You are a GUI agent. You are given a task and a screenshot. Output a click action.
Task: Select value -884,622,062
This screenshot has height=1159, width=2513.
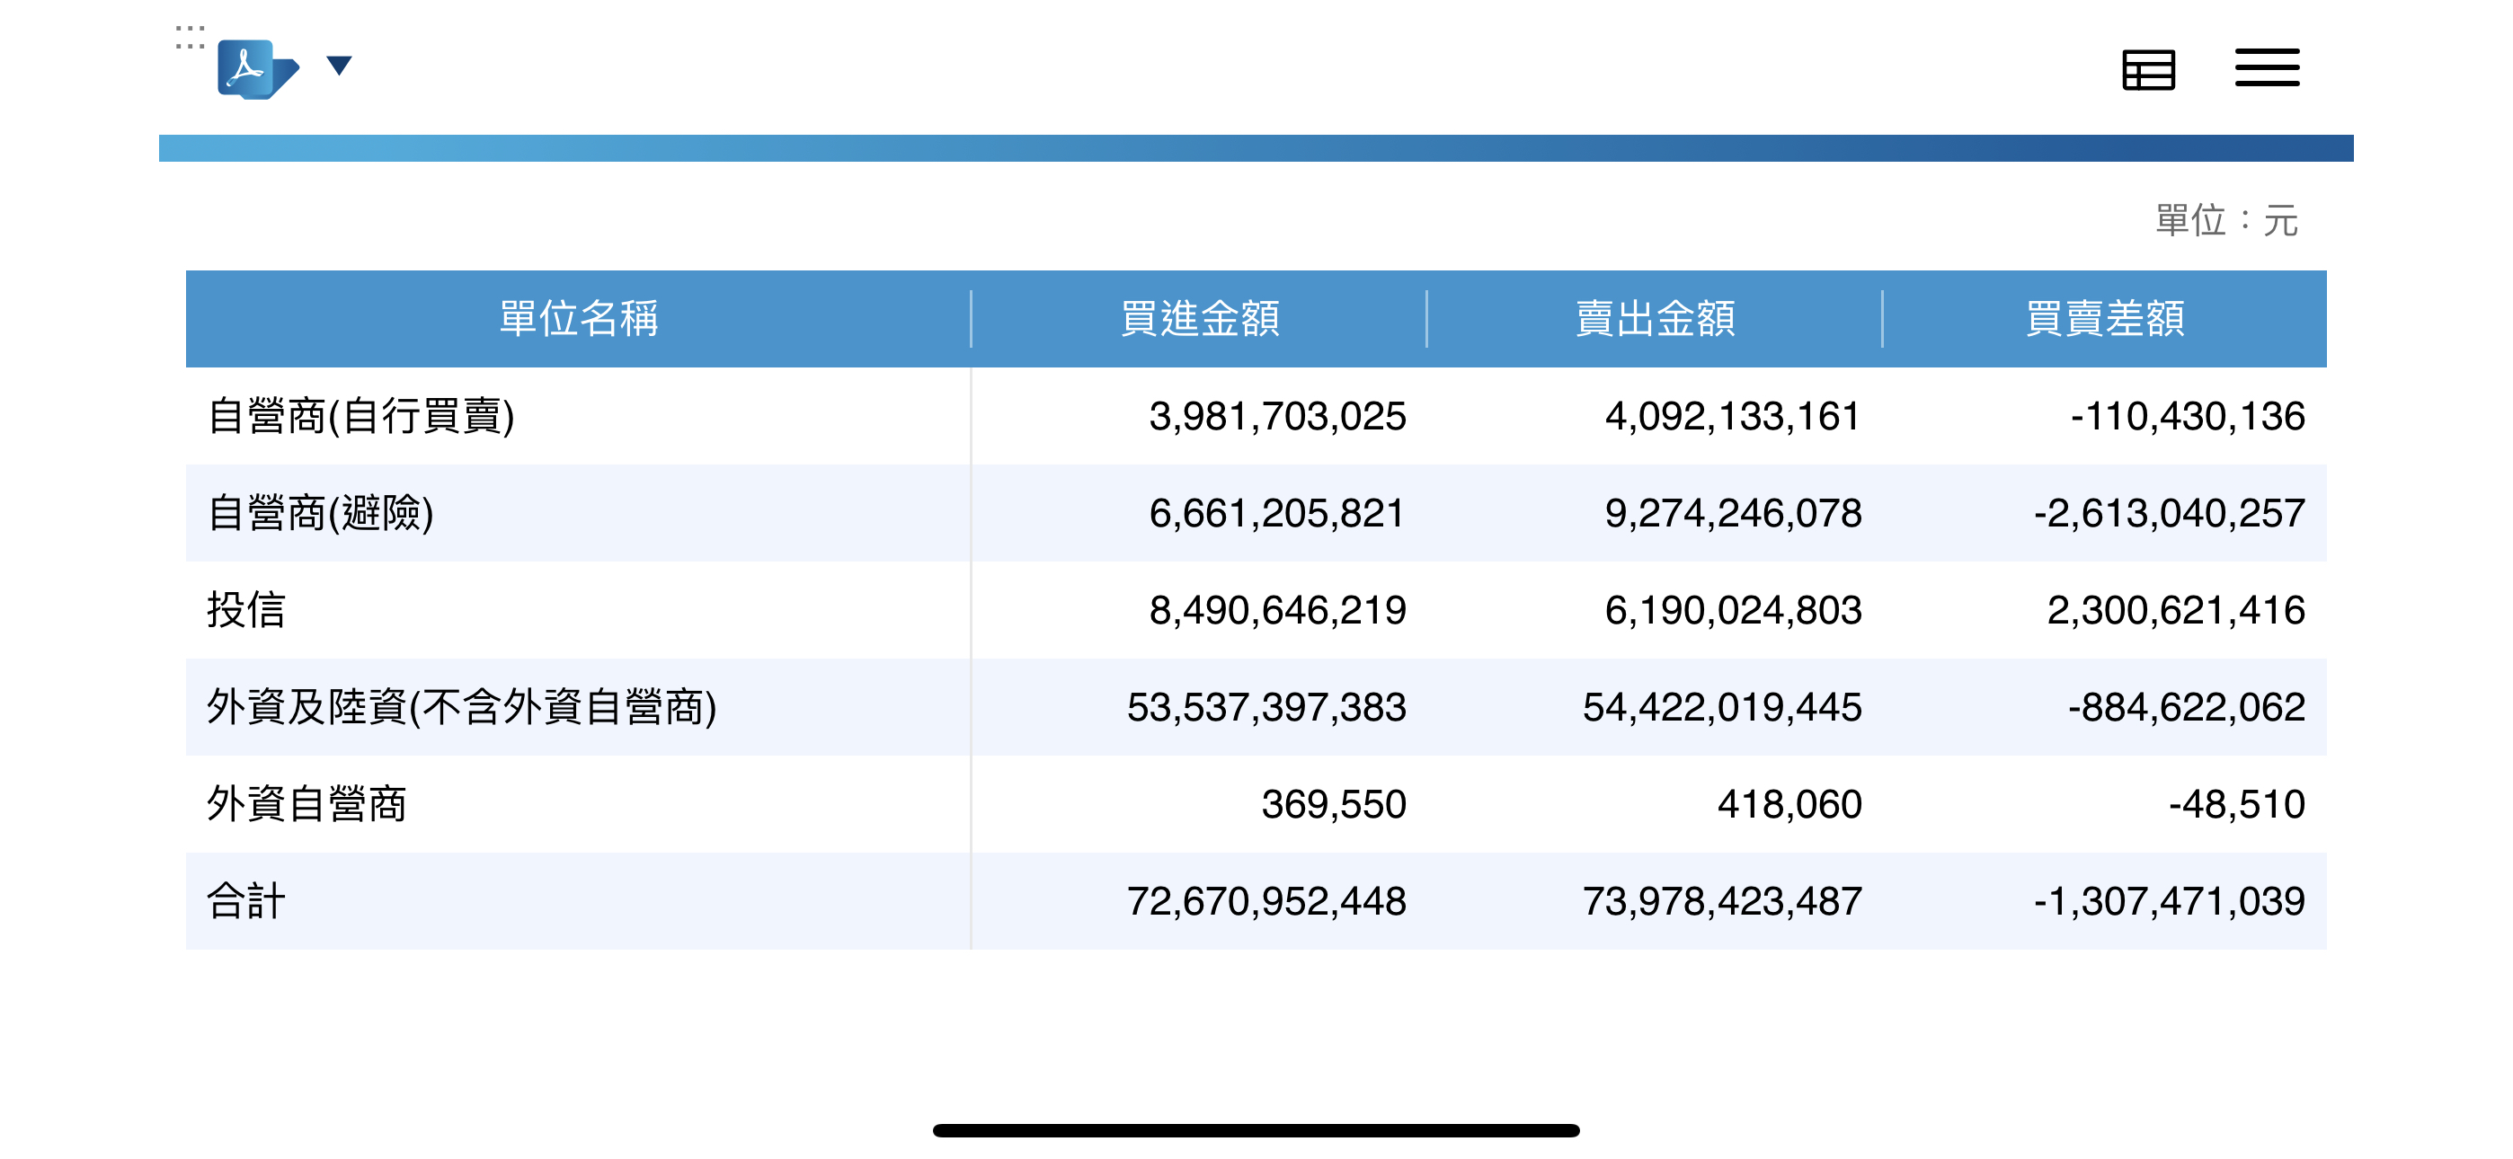pos(2186,707)
